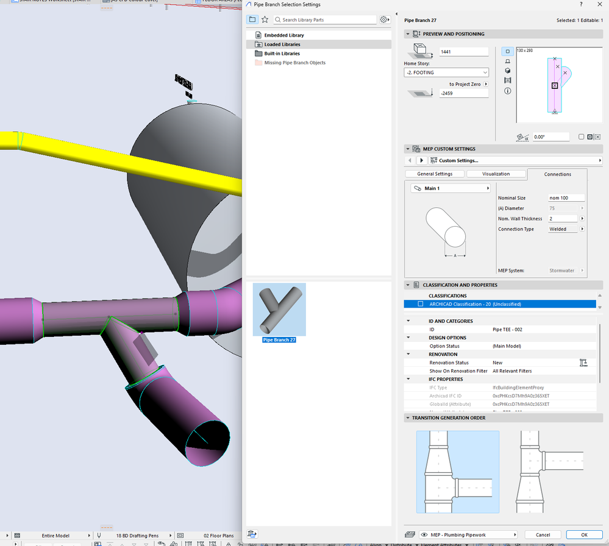This screenshot has width=609, height=546.
Task: Toggle the anchor point icon right of the angle checkbox
Action: pos(590,136)
